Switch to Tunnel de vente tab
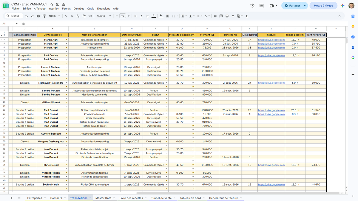Viewport: 358px width, 201px height. [163, 198]
